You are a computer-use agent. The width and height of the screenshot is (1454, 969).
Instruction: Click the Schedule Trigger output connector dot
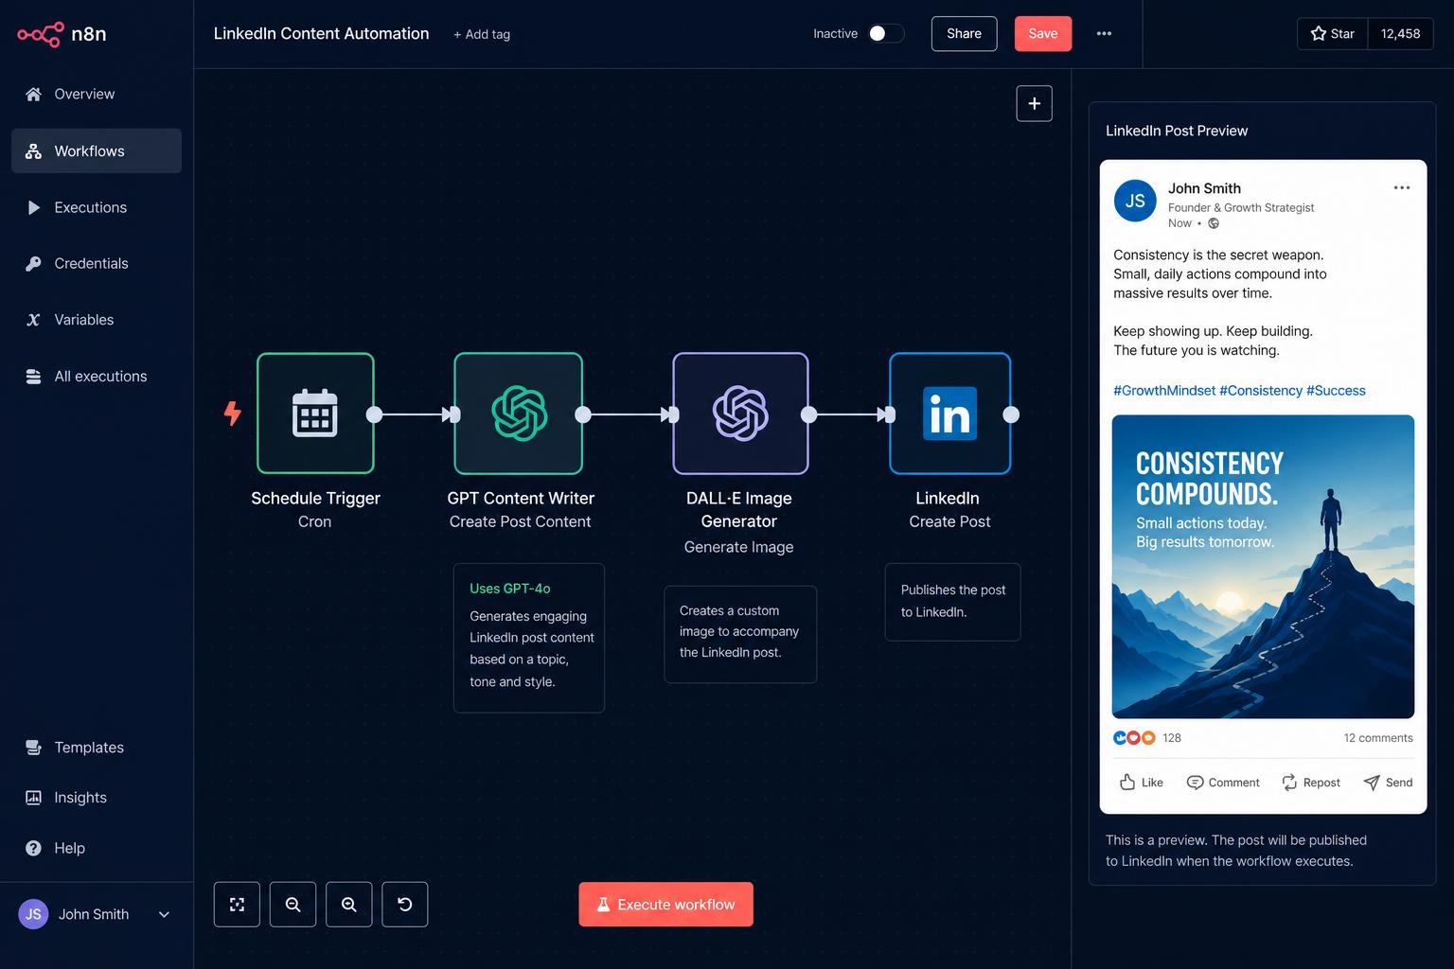375,414
